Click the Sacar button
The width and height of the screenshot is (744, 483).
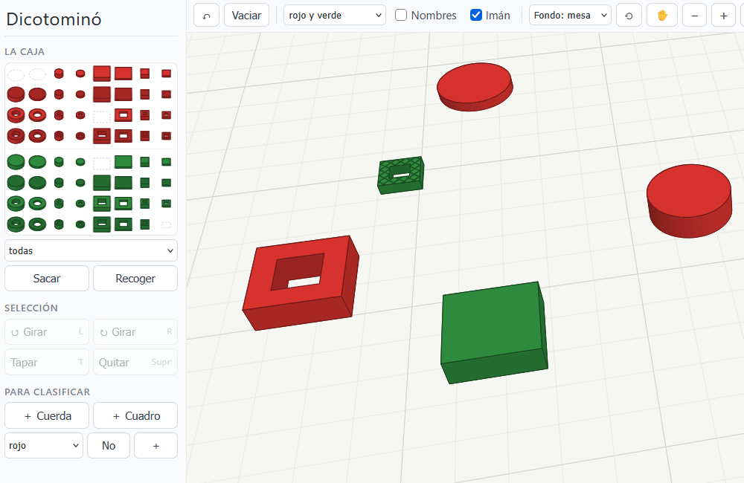coord(46,278)
